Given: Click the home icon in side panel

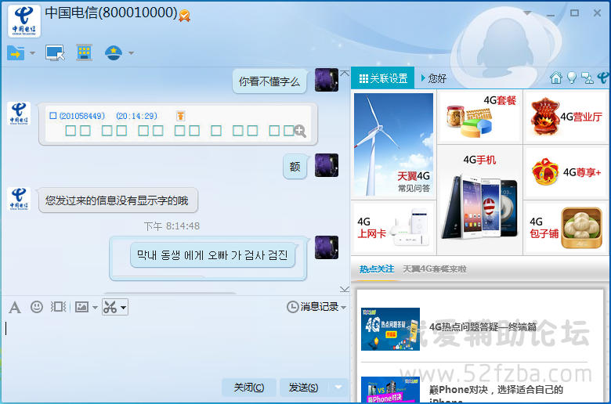Looking at the screenshot, I should [556, 78].
